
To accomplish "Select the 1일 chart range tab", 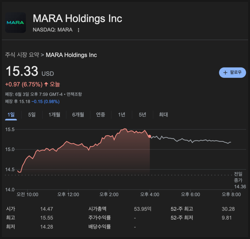I will click(11, 115).
